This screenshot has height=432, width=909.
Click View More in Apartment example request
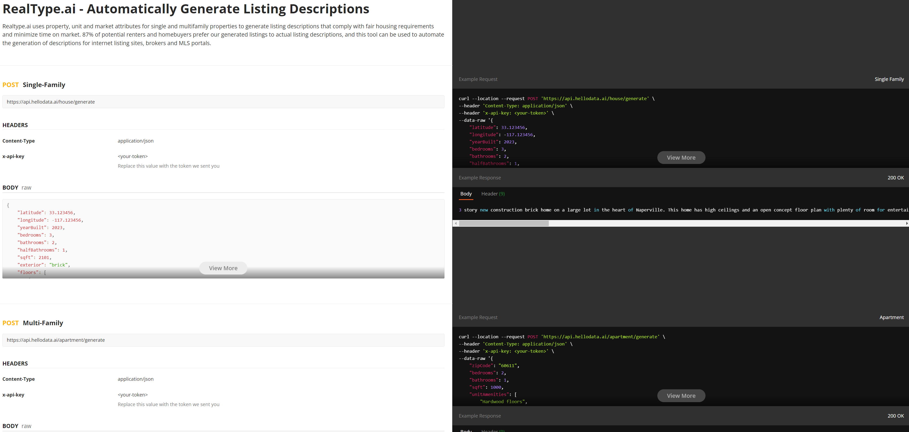[x=681, y=396]
